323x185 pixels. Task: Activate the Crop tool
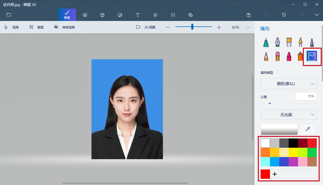(x=36, y=27)
